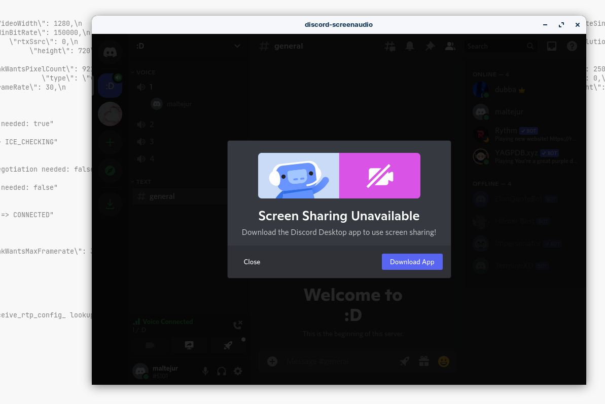605x404 pixels.
Task: Open Help question mark icon
Action: tap(572, 46)
